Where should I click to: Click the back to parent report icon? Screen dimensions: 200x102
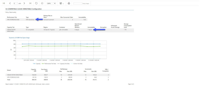pos(42,3)
